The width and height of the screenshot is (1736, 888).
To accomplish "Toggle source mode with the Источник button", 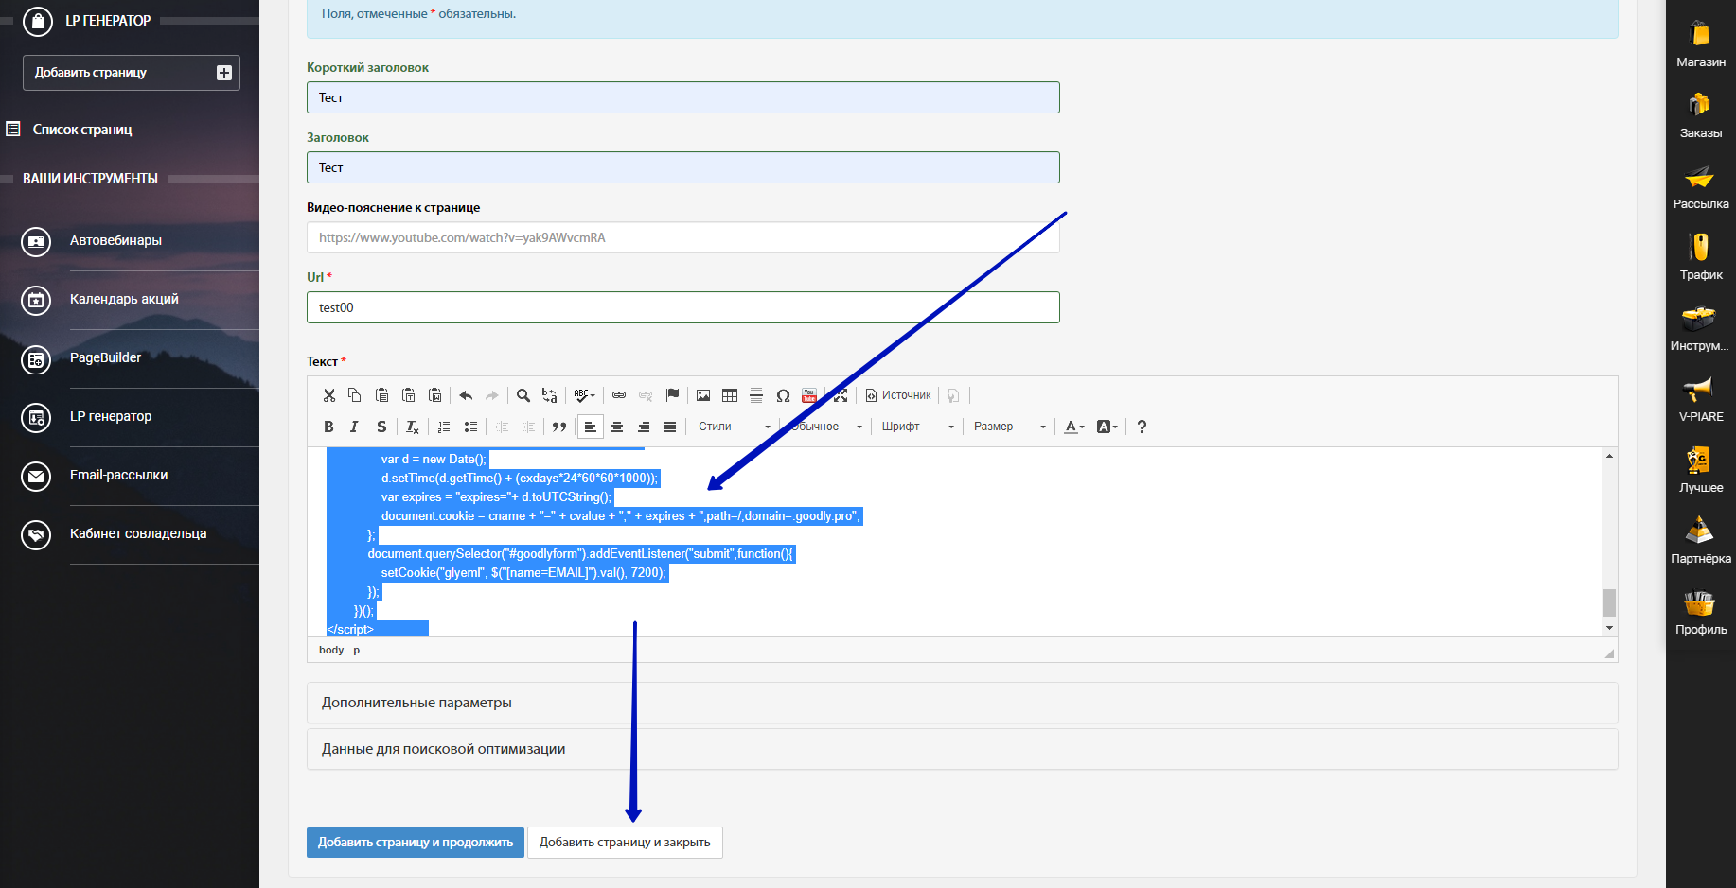I will (x=898, y=395).
